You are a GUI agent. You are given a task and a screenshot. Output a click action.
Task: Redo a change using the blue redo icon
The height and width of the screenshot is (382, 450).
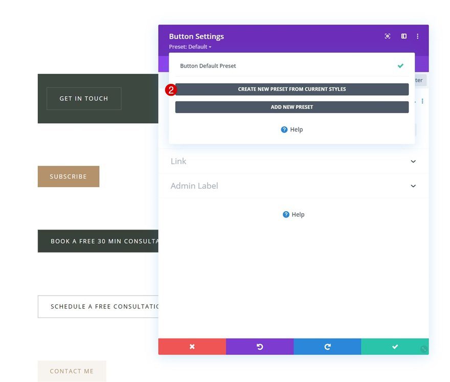327,346
